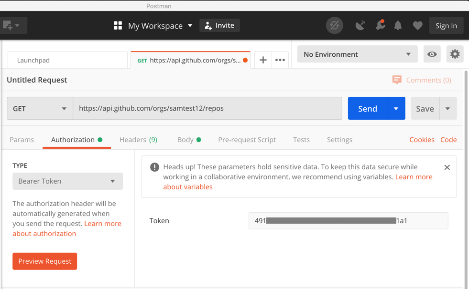Open the Cookies link

pos(422,140)
